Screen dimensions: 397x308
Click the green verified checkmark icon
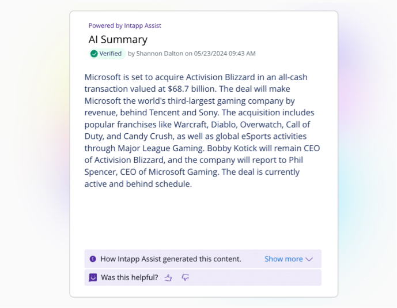coord(94,54)
